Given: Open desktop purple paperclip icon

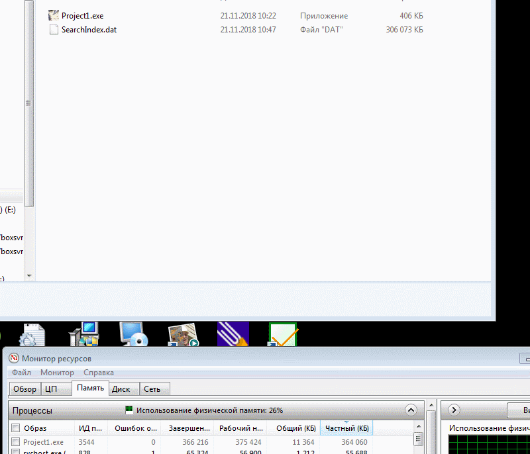Looking at the screenshot, I should coord(233,334).
